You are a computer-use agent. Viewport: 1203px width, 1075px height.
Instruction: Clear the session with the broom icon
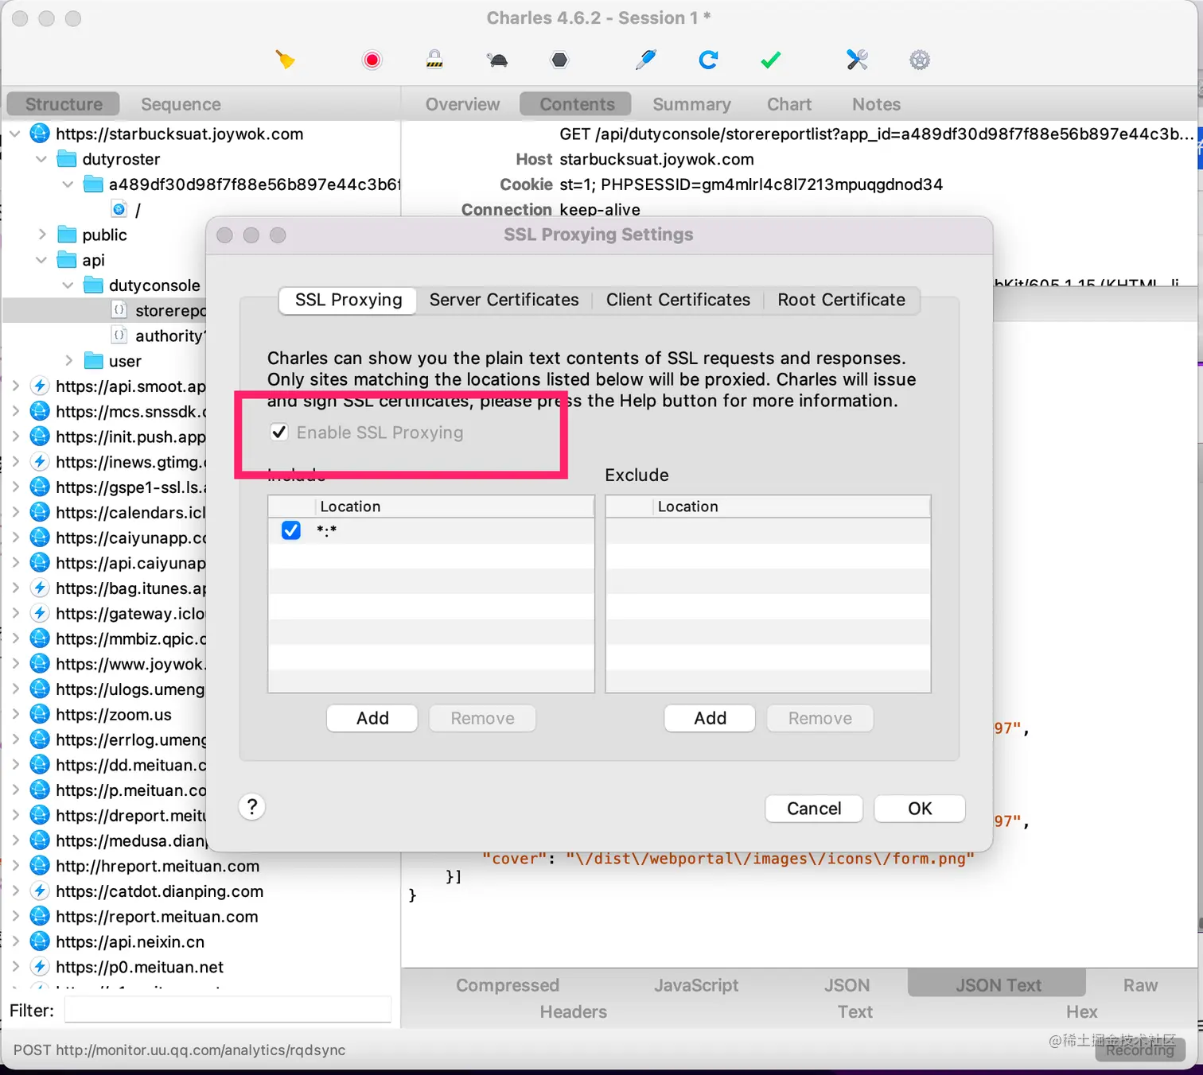pos(285,60)
